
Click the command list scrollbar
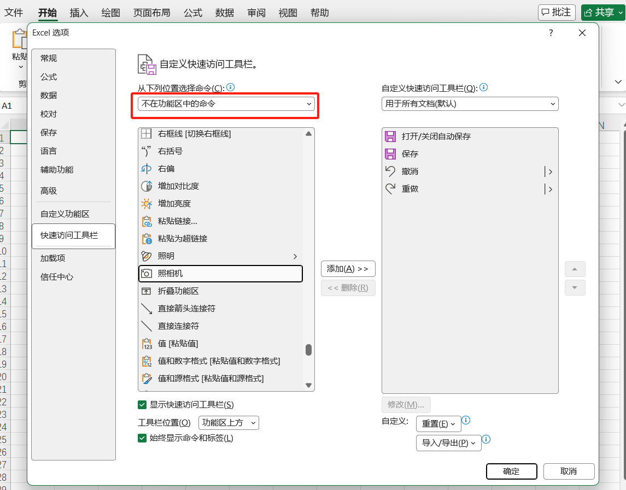click(308, 350)
